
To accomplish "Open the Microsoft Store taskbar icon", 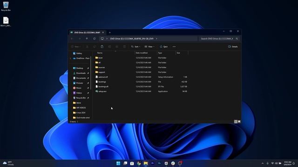I will (x=132, y=163).
